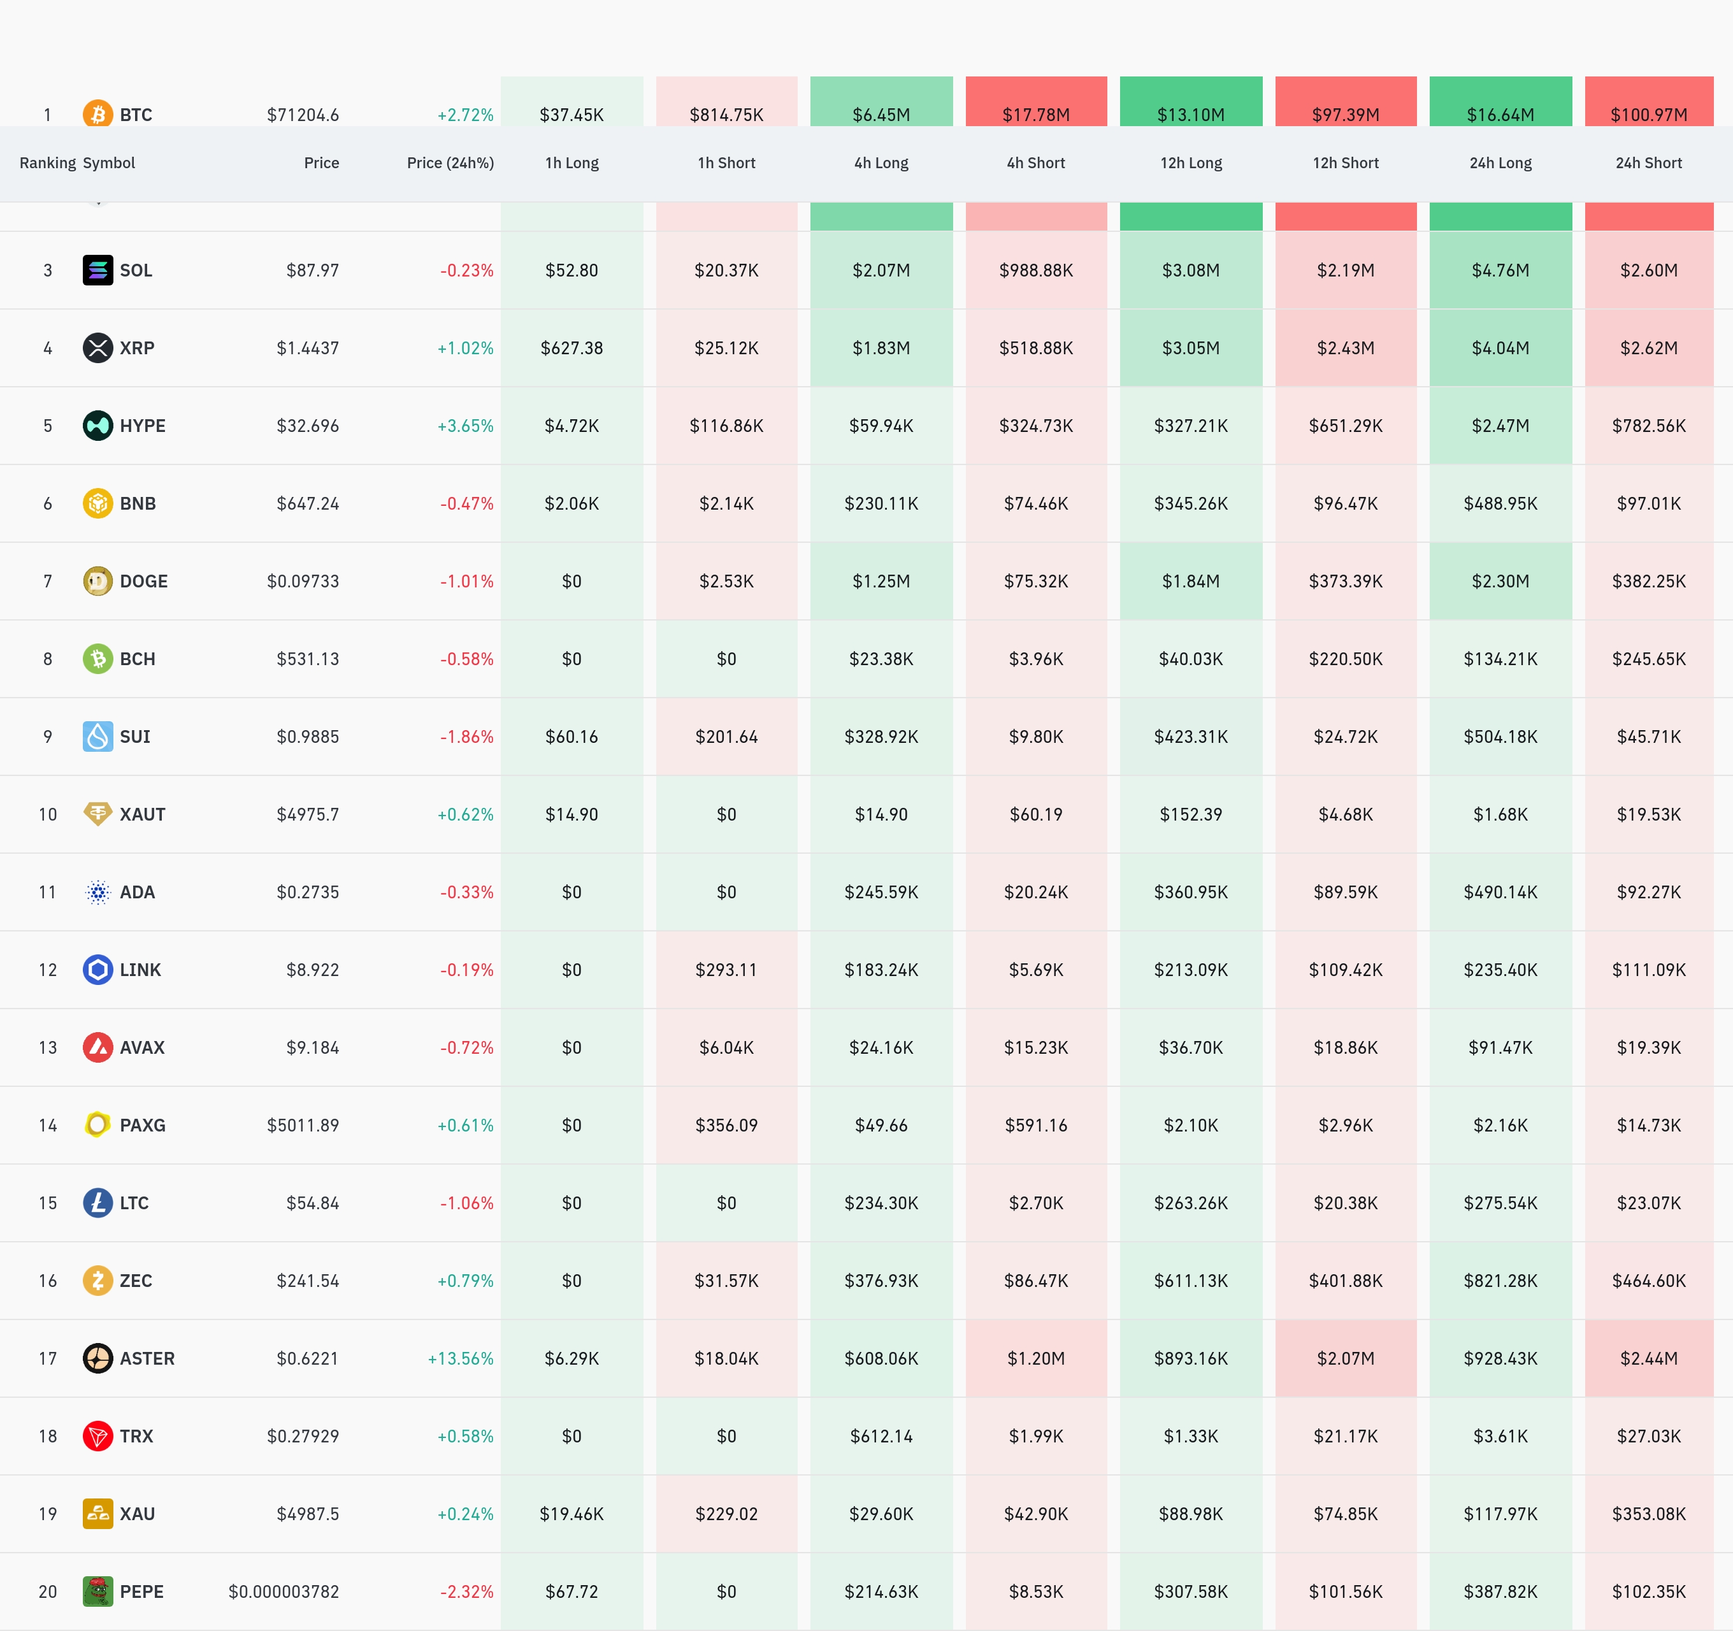Click the ZEC Zcash coin icon

(97, 1281)
